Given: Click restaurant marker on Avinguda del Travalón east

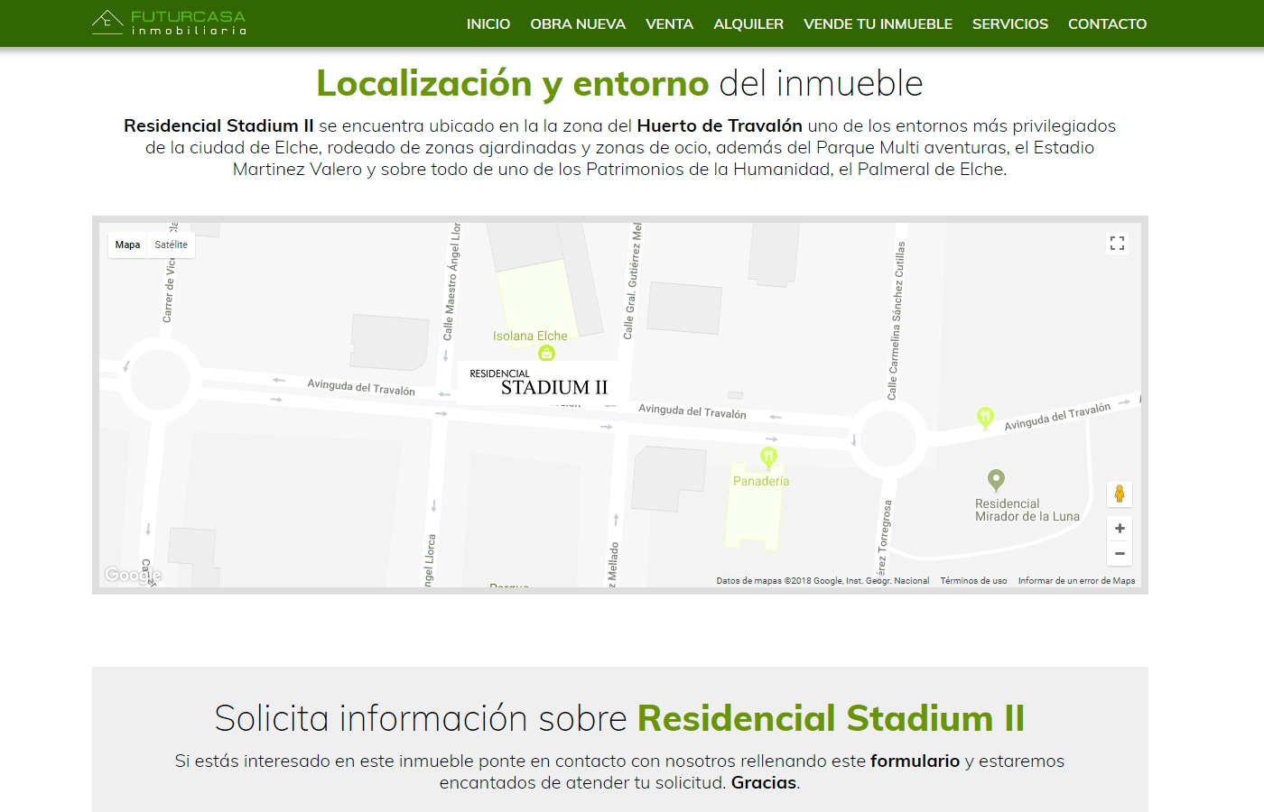Looking at the screenshot, I should point(985,418).
